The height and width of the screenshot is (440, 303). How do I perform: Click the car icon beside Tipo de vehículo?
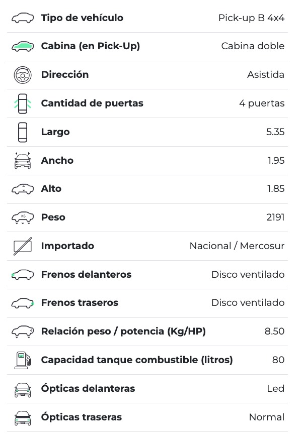tap(22, 18)
